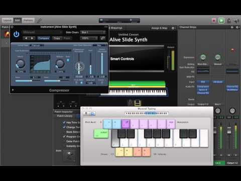Image resolution: width=241 pixels, height=181 pixels.
Task: Click the first channel strip EQ thumbnail
Action: 203,71
